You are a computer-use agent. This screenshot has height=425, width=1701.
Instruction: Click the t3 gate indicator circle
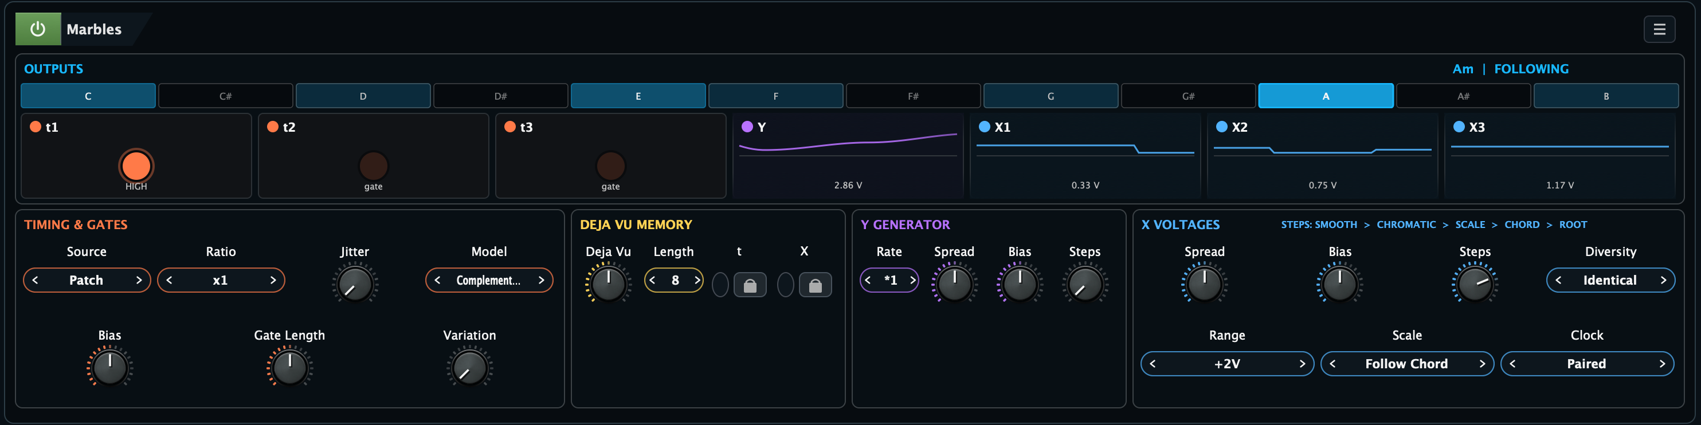point(610,166)
